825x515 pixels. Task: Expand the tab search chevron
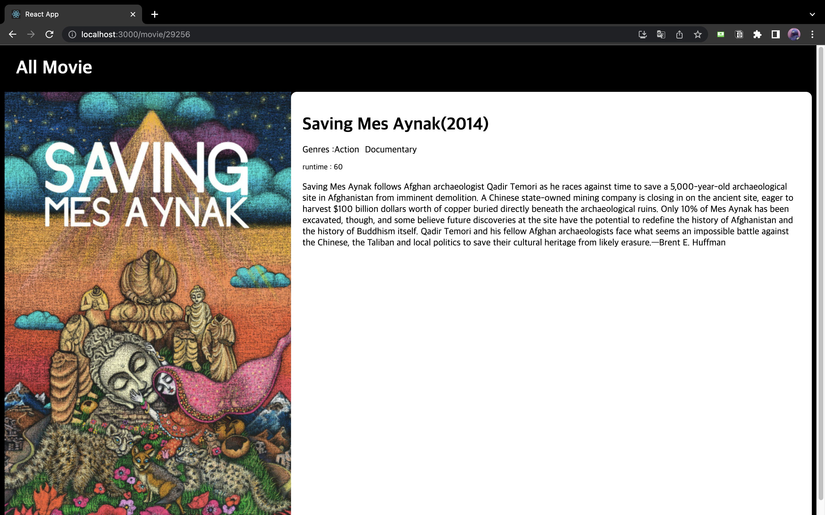coord(812,14)
